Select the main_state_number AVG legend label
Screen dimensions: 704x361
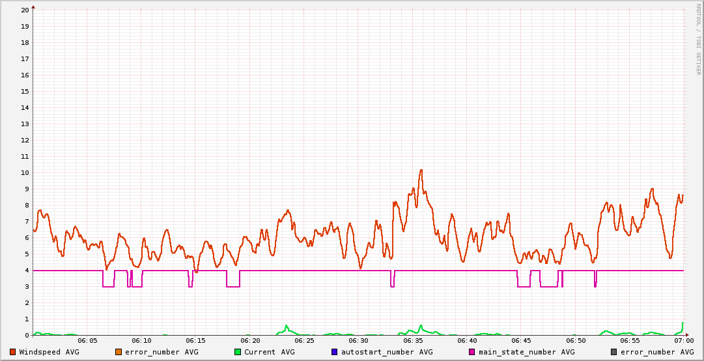(527, 352)
